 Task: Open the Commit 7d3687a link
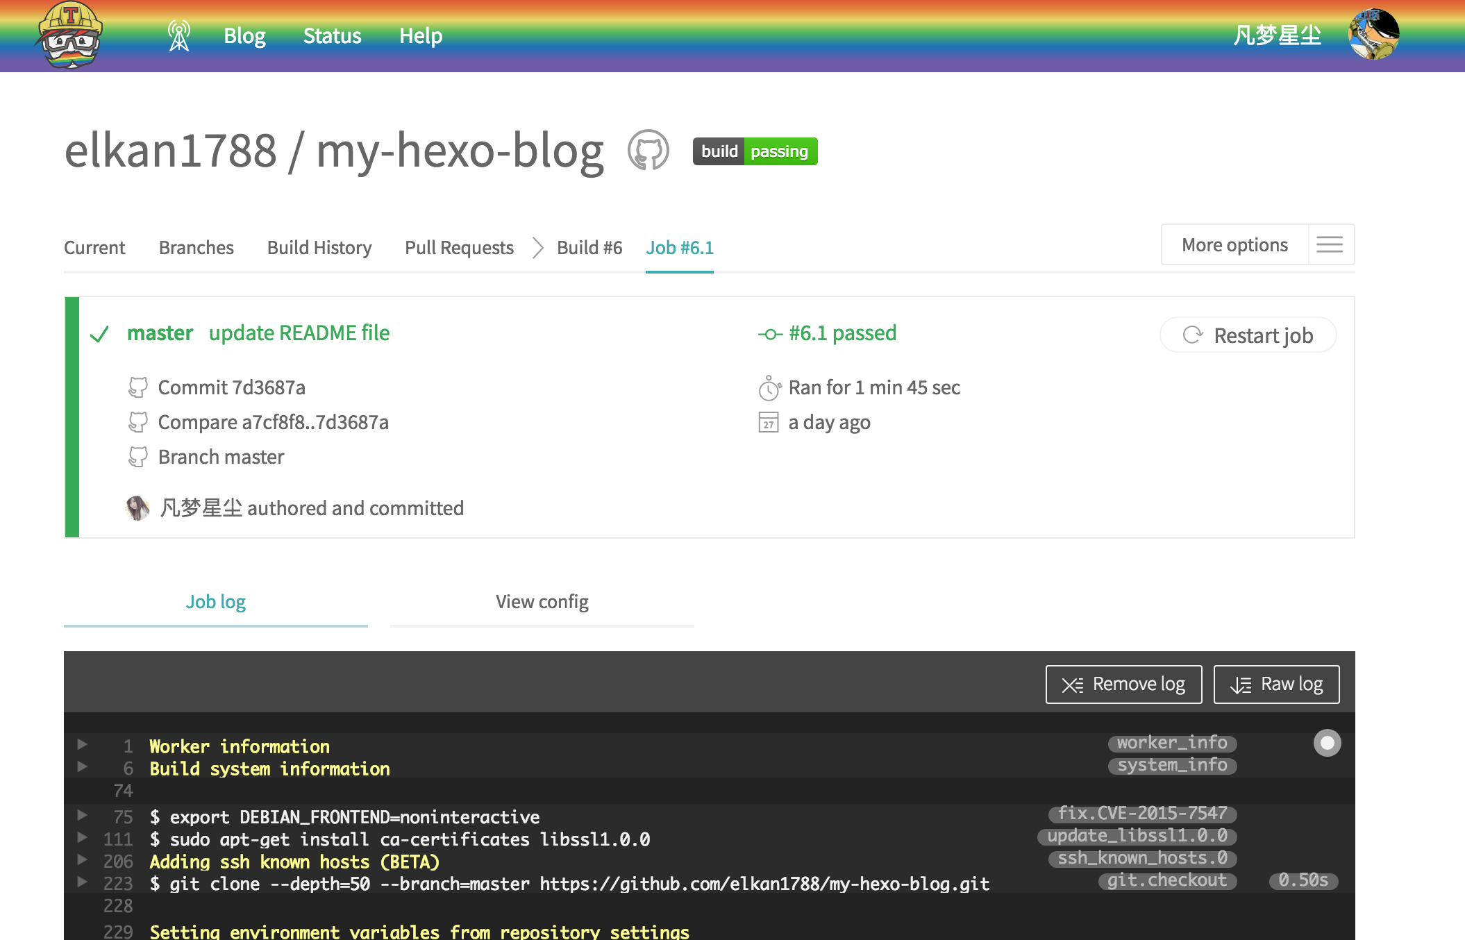(231, 387)
